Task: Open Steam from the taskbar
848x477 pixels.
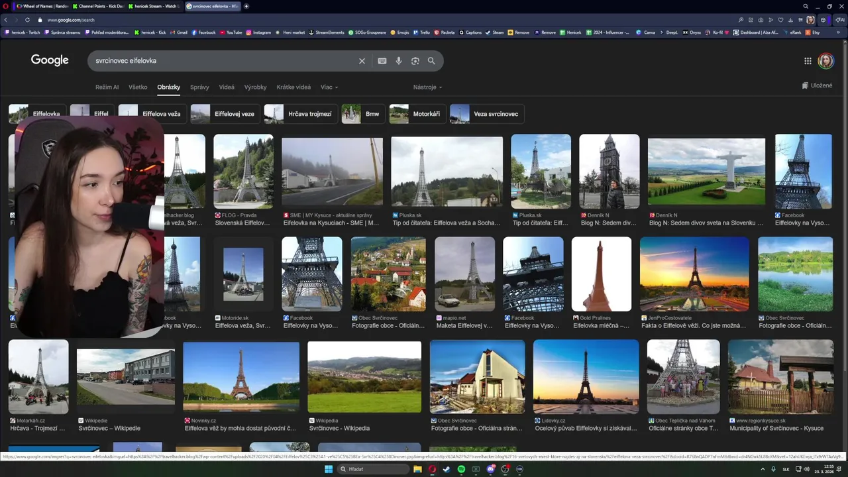Action: point(447,469)
